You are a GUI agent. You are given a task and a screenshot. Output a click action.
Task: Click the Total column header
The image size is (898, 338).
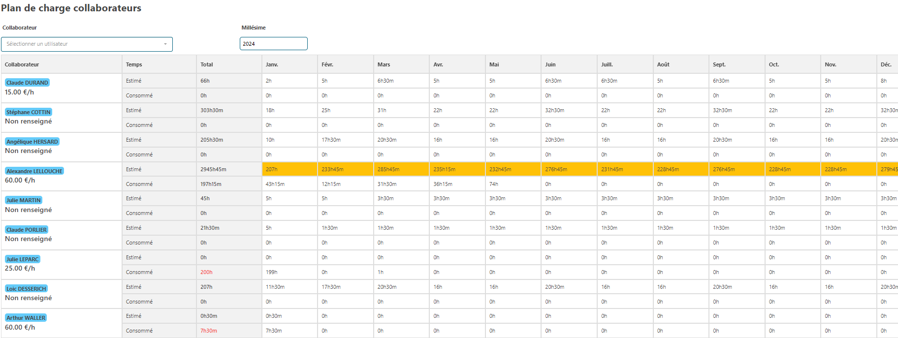point(207,64)
